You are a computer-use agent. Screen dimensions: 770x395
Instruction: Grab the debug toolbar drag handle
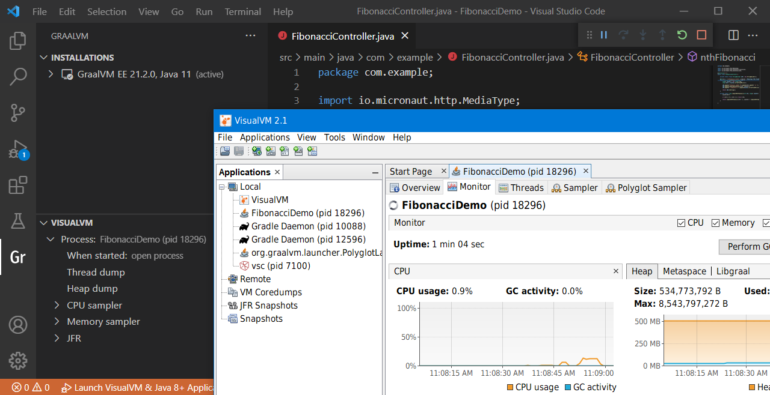coord(590,35)
